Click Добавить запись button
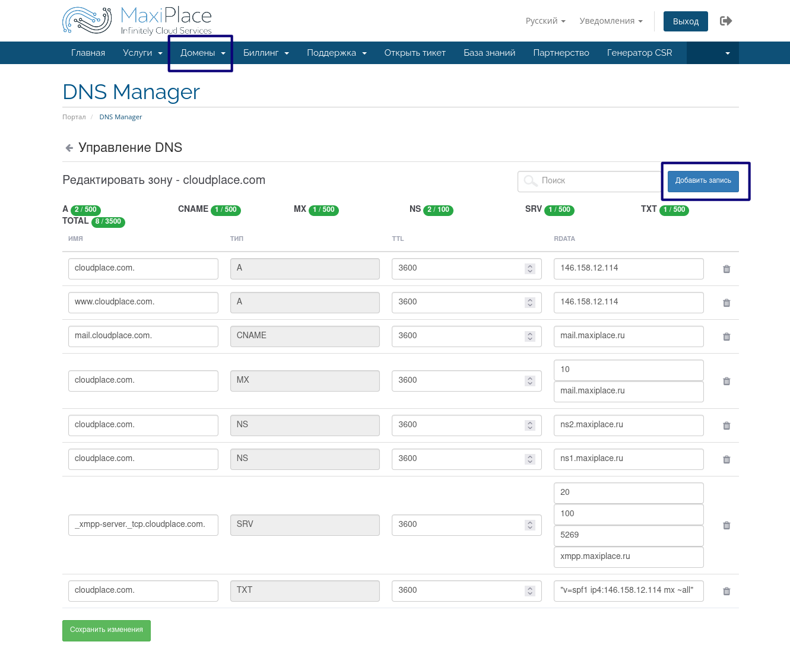The image size is (790, 664). click(x=703, y=180)
